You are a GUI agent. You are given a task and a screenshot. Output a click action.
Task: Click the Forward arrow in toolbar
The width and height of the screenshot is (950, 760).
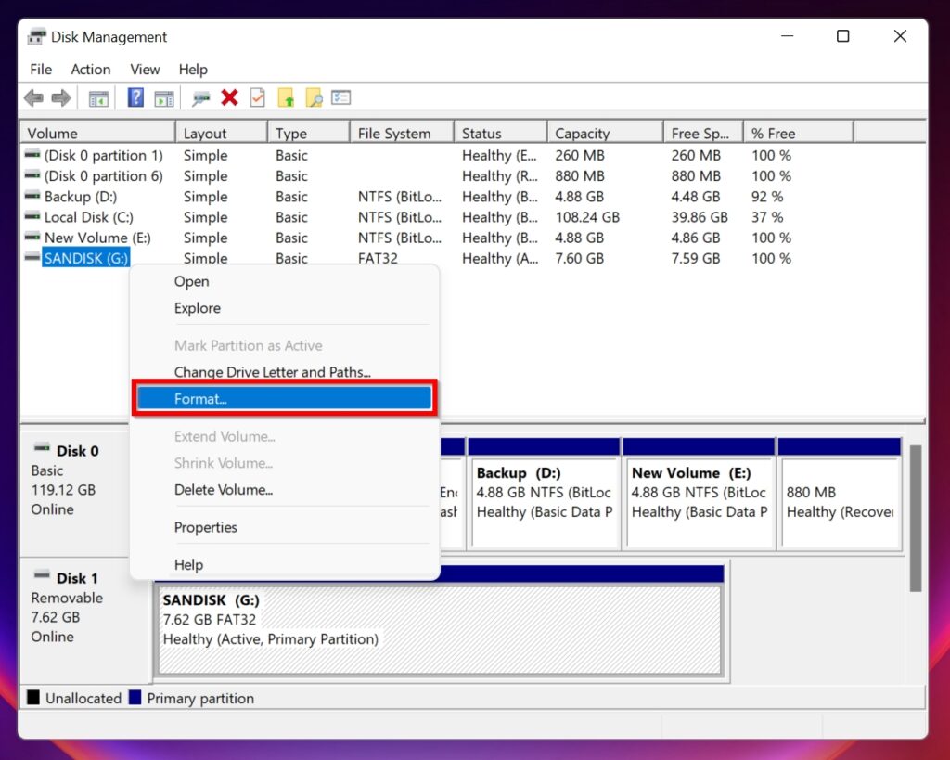pyautogui.click(x=61, y=98)
